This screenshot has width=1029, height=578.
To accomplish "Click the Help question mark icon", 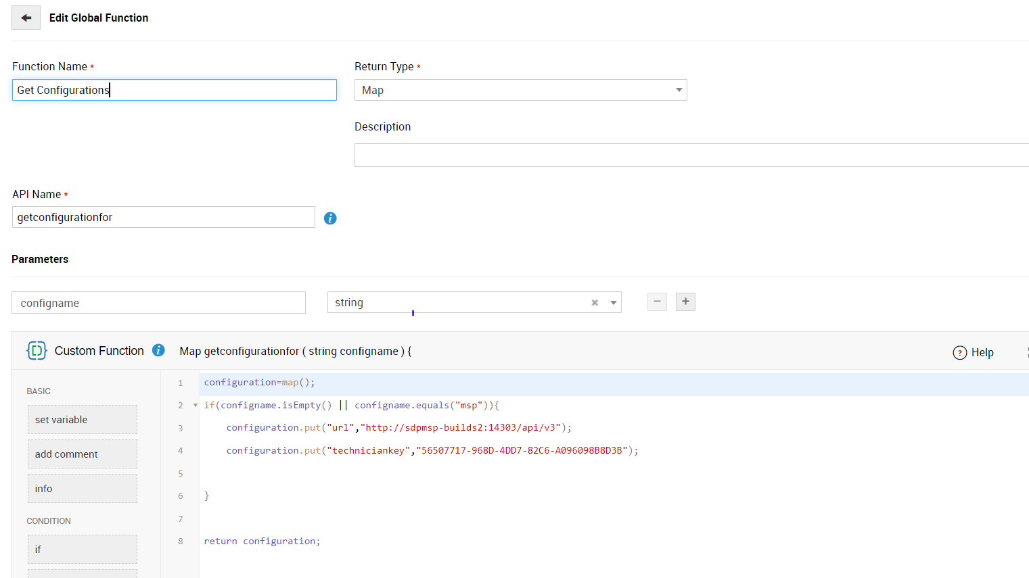I will click(x=959, y=353).
